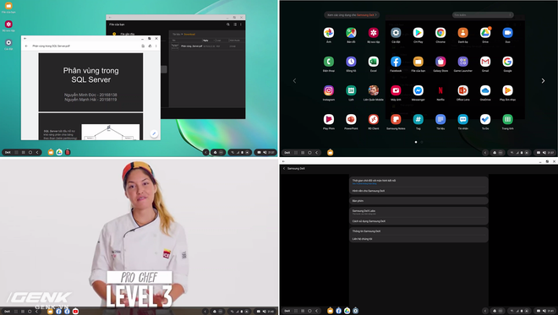
Task: Select the second page indicator dot
Action: click(x=422, y=142)
